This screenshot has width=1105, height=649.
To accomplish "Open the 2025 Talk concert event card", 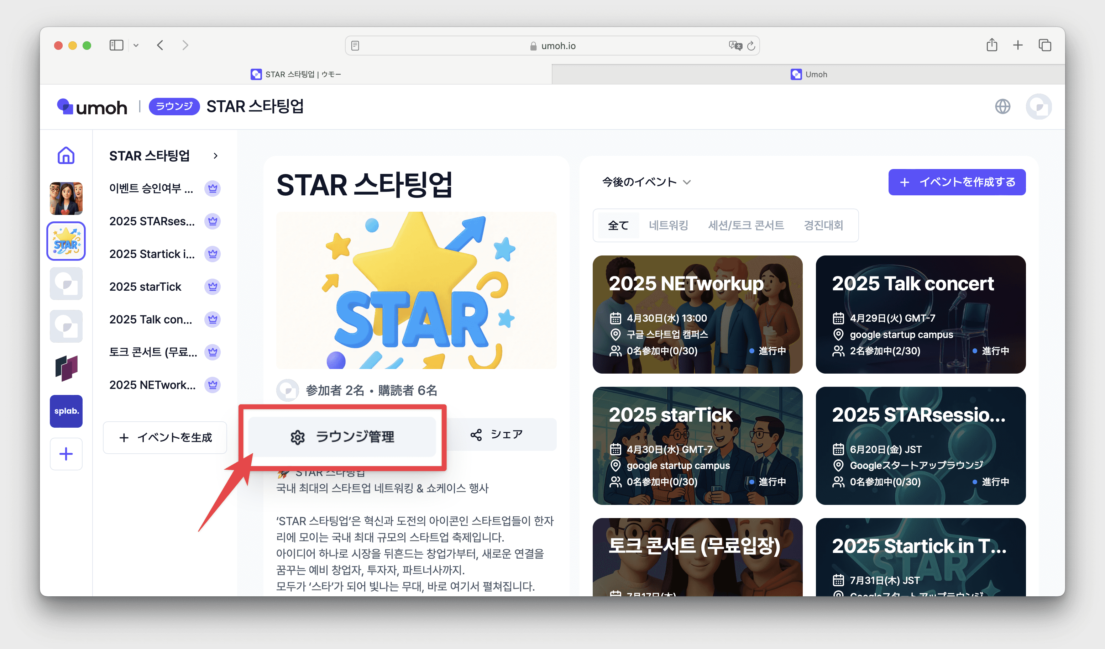I will point(920,314).
